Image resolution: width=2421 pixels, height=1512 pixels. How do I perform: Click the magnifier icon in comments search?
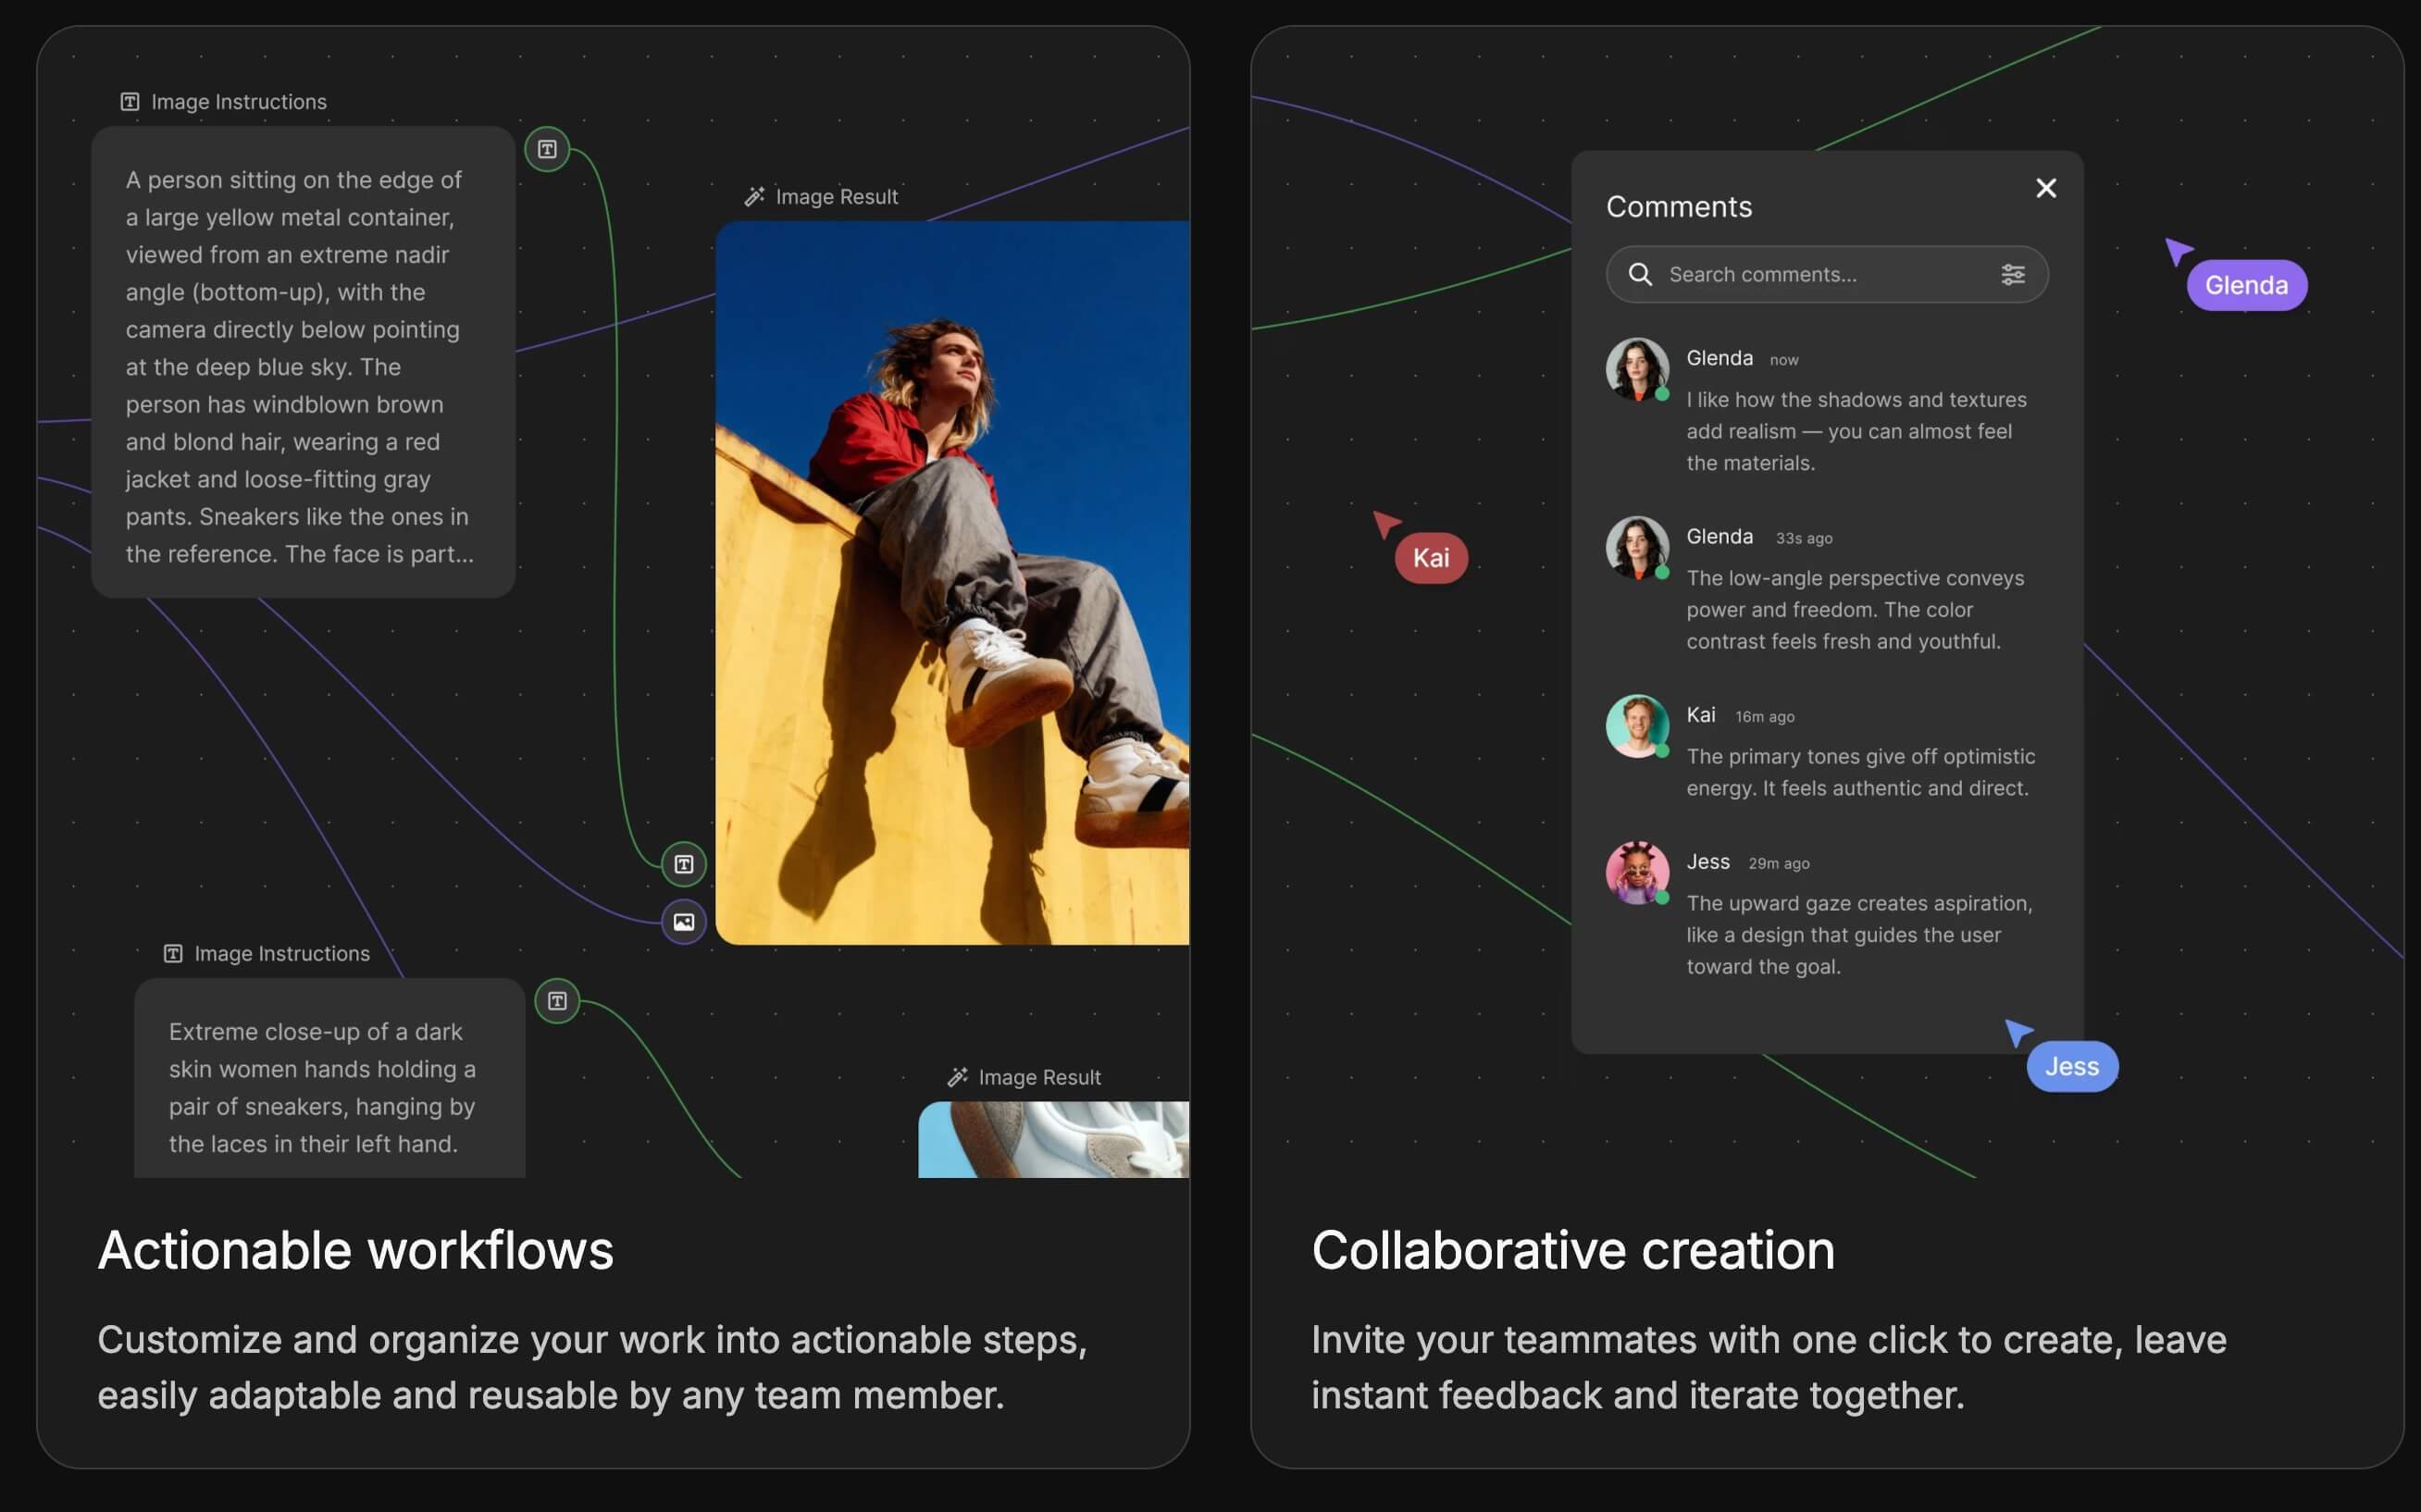1640,274
